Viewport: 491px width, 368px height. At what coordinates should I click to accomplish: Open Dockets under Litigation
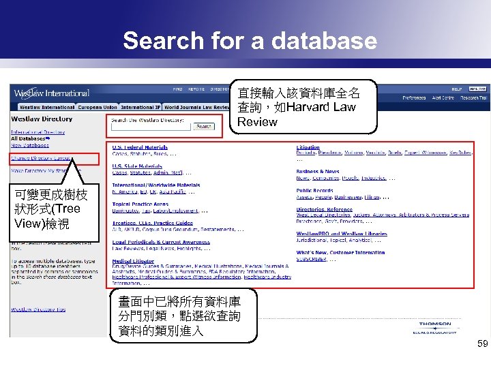[306, 153]
